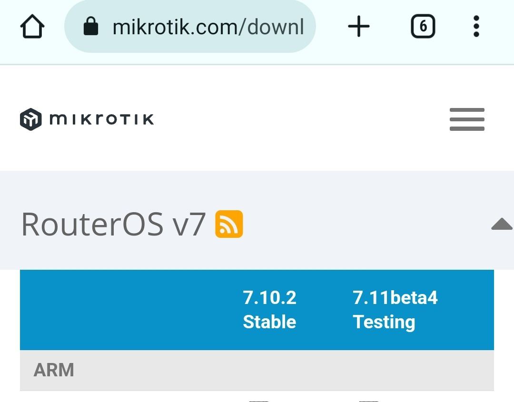
Task: Click the partial download icon below Stable column
Action: pyautogui.click(x=259, y=401)
